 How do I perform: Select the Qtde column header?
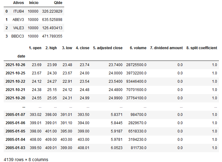pyautogui.click(x=58, y=3)
